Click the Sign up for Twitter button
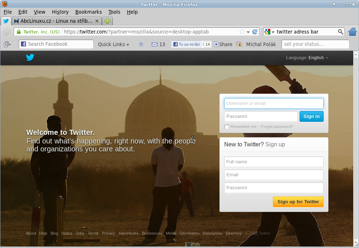Viewport: 359px width, 248px height. pyautogui.click(x=298, y=202)
